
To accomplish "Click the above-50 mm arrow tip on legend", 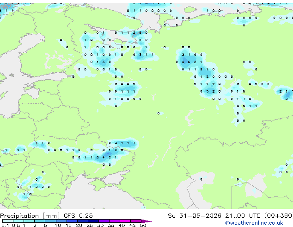I will [146, 221].
